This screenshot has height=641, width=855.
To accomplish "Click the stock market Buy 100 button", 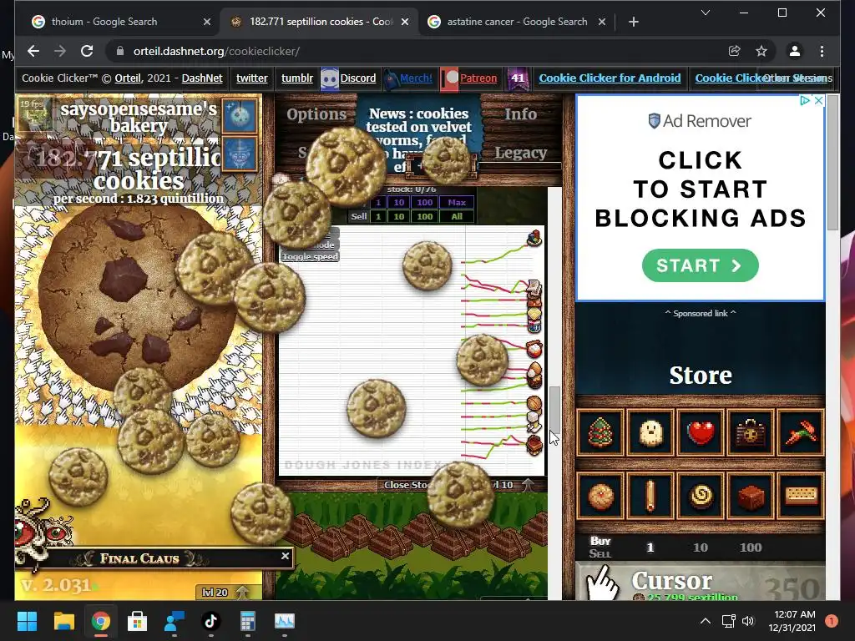I will point(425,202).
